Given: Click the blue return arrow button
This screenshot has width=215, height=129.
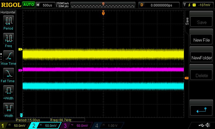Looking at the screenshot, I should pos(201,110).
